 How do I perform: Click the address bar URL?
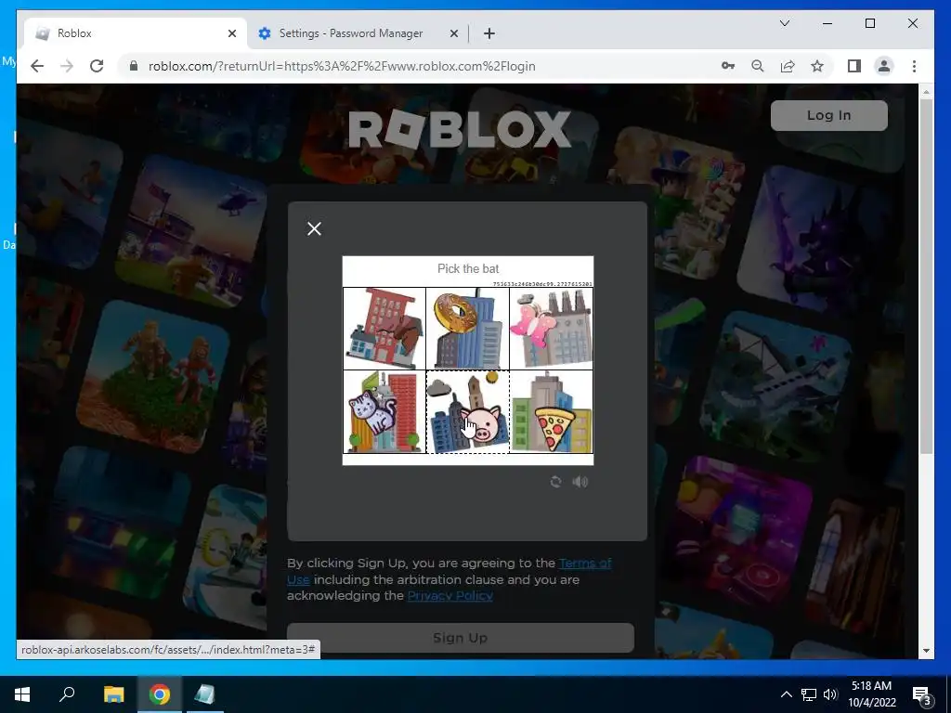342,66
